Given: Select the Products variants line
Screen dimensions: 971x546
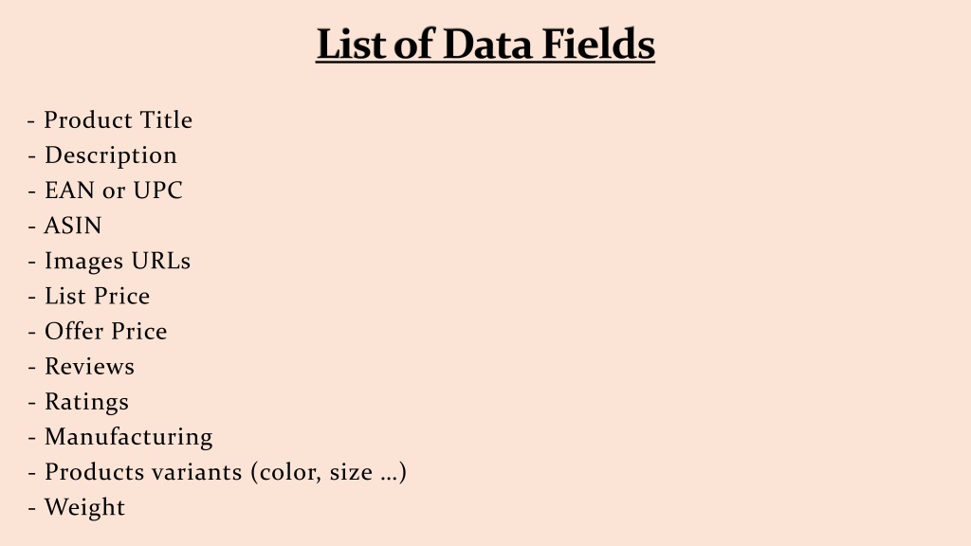Looking at the screenshot, I should pos(217,472).
